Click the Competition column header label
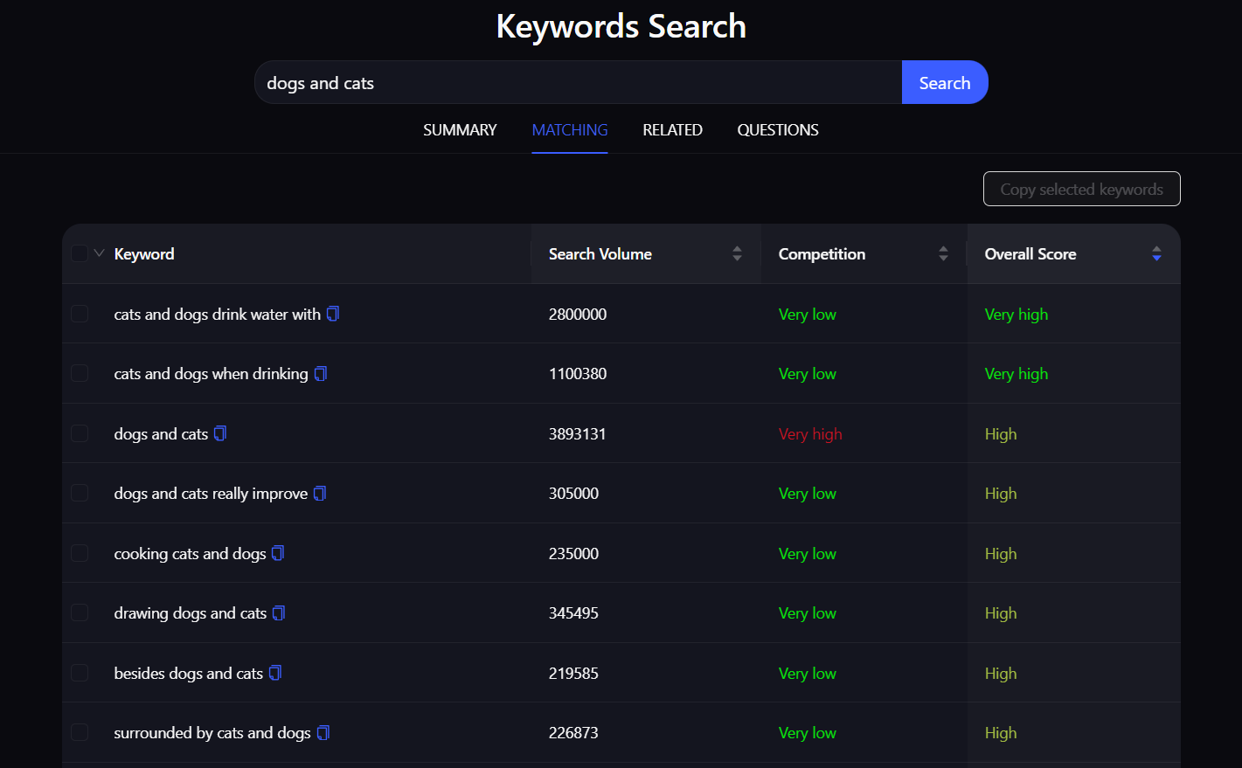The height and width of the screenshot is (768, 1242). (x=822, y=254)
